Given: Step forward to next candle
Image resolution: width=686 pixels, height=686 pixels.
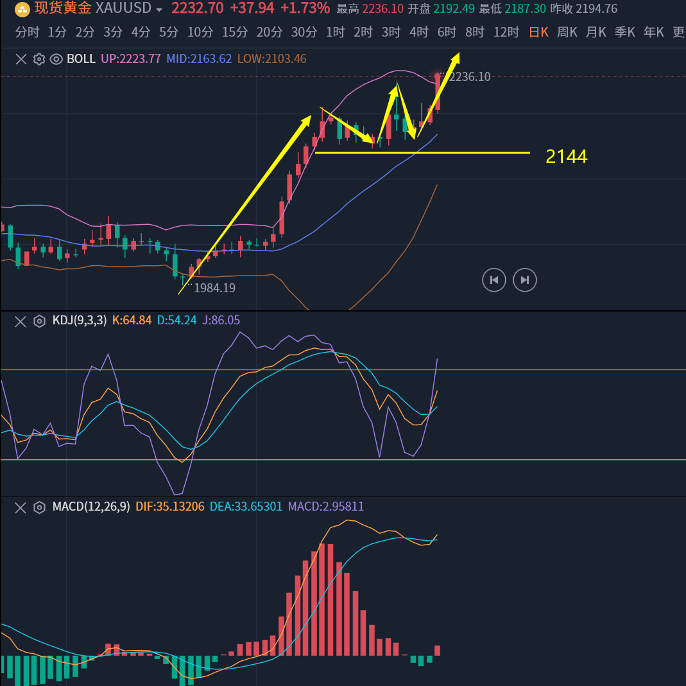Looking at the screenshot, I should coord(525,280).
